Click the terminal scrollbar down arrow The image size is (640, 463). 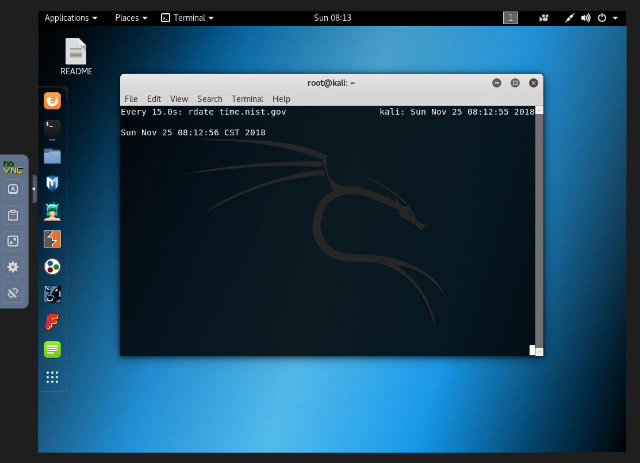[539, 352]
